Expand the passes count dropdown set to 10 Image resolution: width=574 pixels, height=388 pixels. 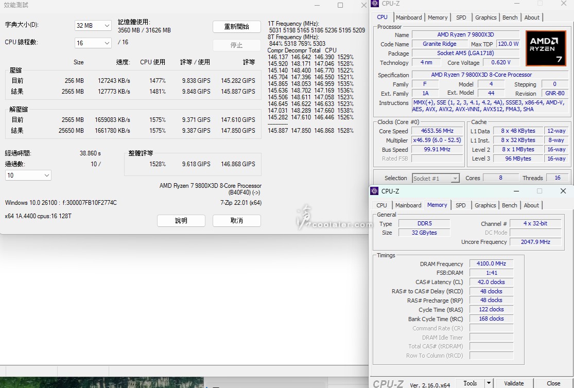tap(28, 175)
